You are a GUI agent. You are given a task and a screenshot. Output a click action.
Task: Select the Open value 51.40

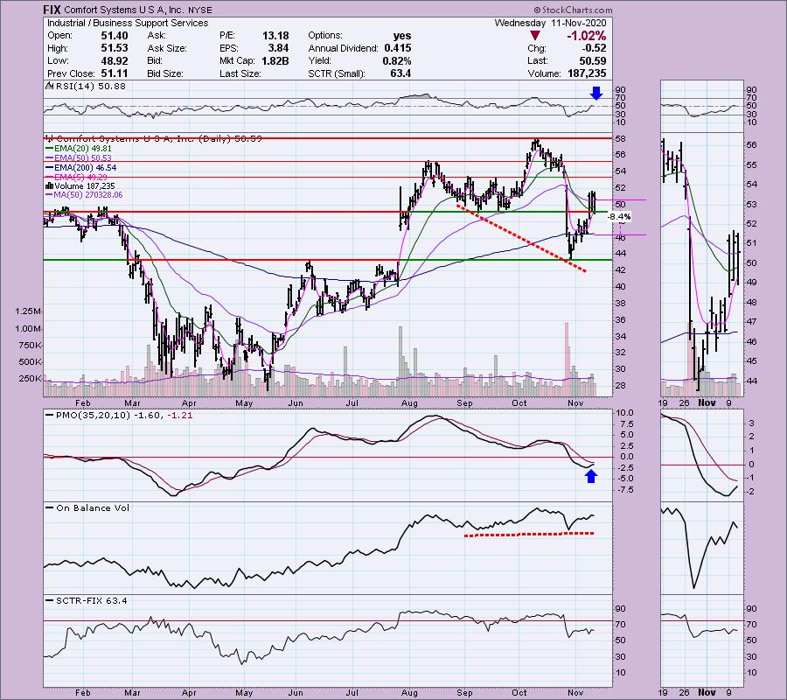115,36
